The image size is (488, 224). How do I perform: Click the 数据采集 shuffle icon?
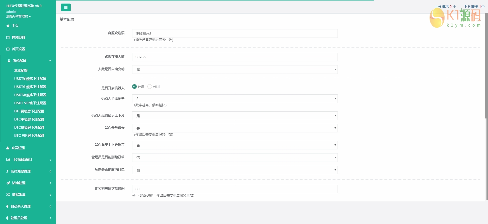pyautogui.click(x=8, y=195)
